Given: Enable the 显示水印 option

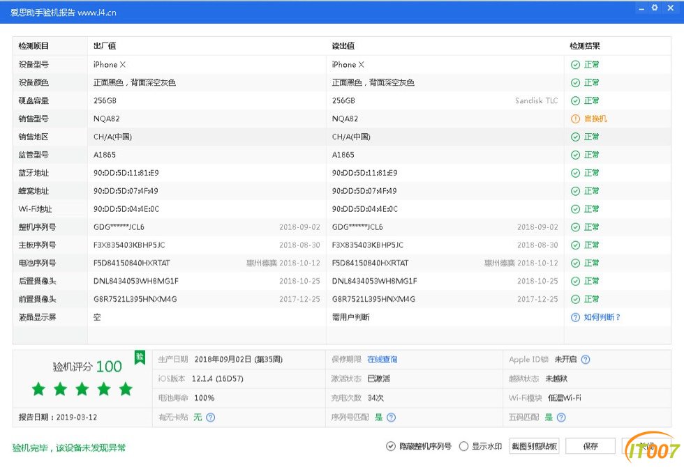Looking at the screenshot, I should point(480,447).
